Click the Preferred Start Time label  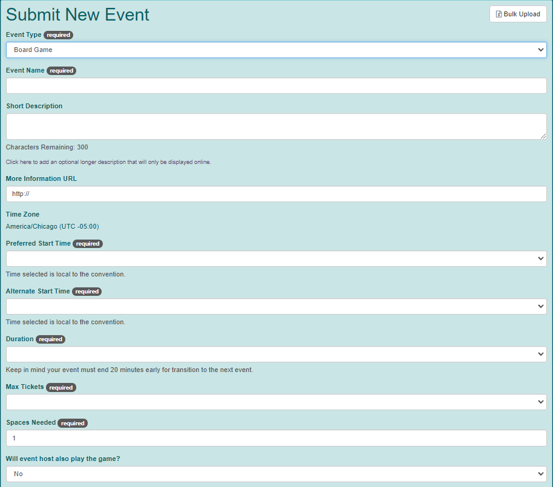pyautogui.click(x=38, y=243)
